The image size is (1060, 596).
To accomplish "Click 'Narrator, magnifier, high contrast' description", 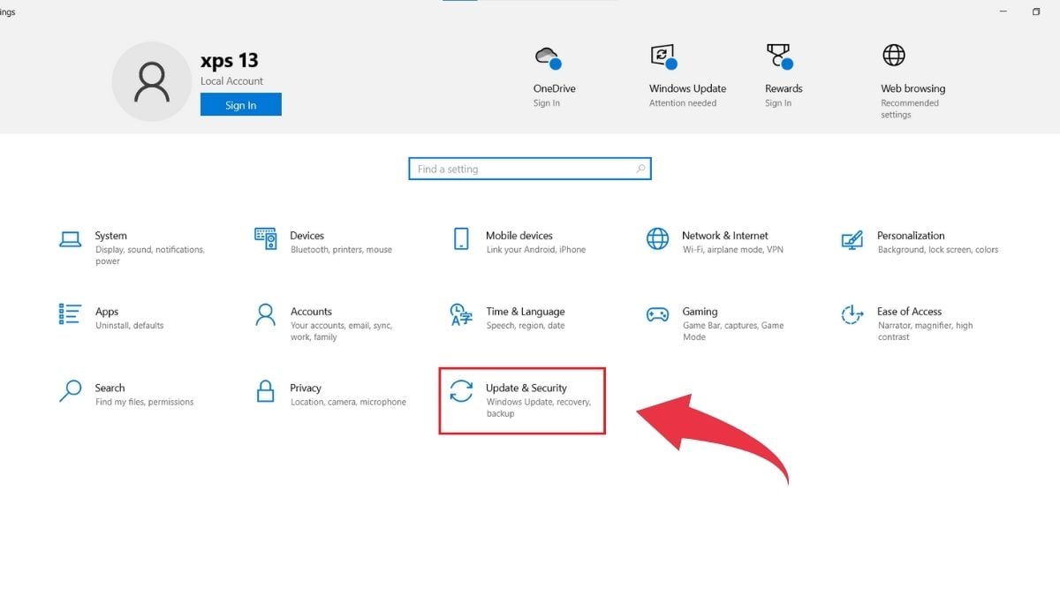I will (x=925, y=331).
